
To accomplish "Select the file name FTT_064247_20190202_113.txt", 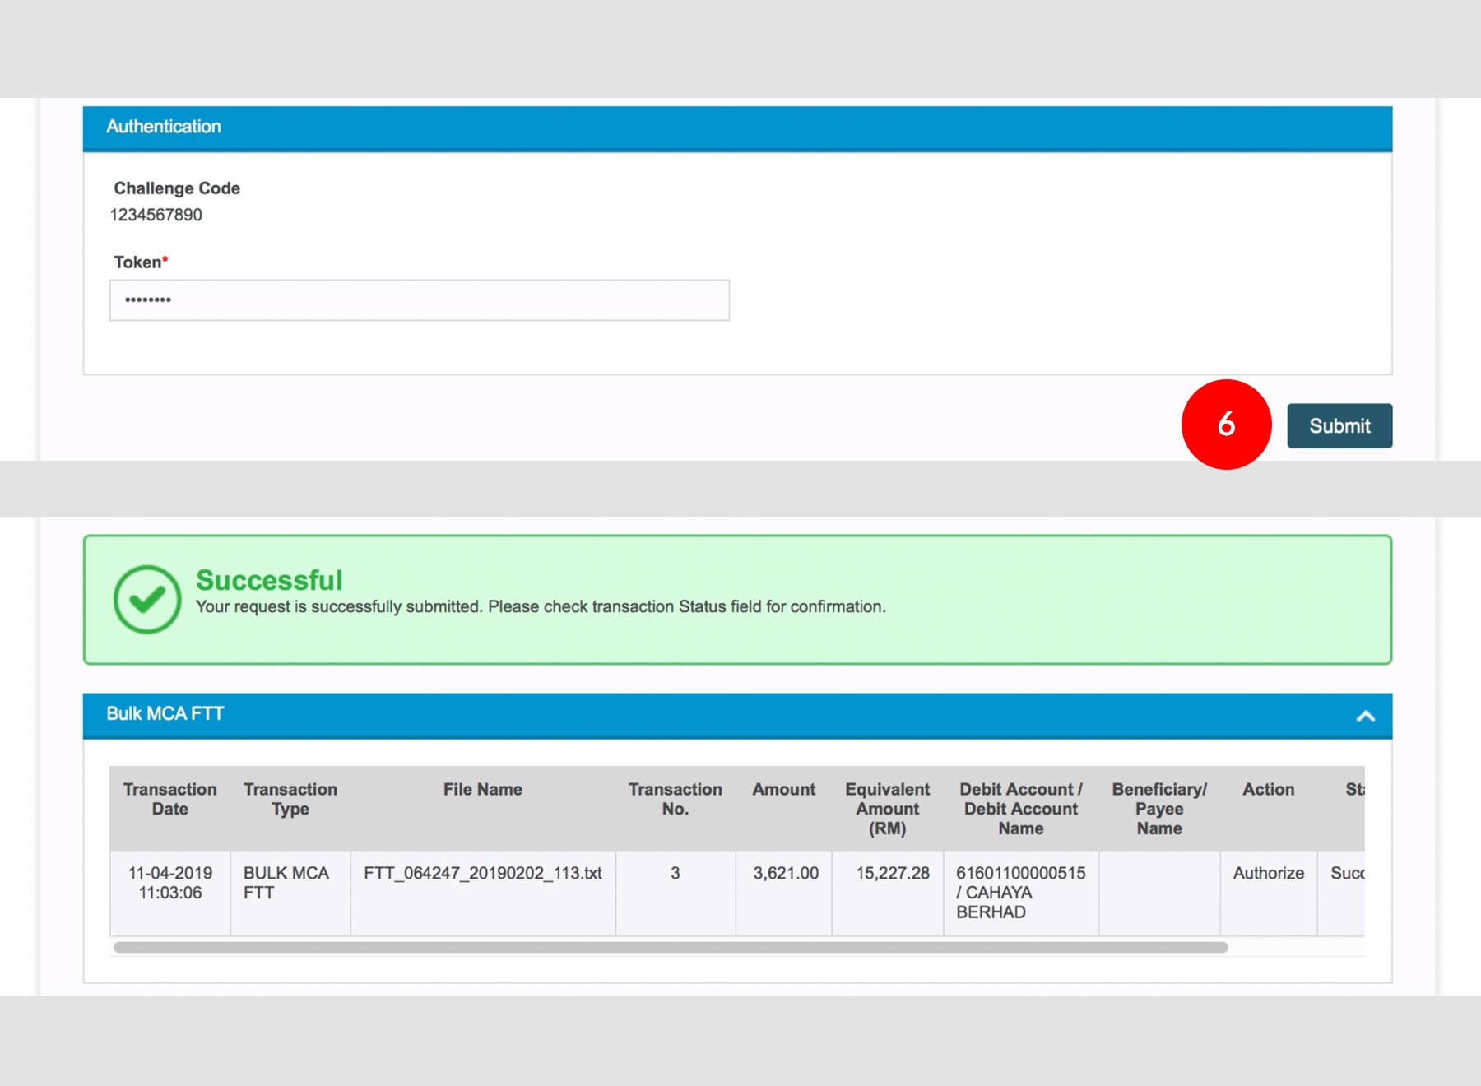I will click(482, 873).
